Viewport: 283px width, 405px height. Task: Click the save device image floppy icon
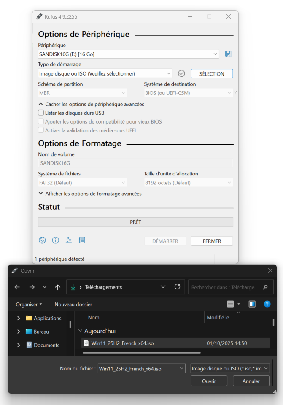228,54
